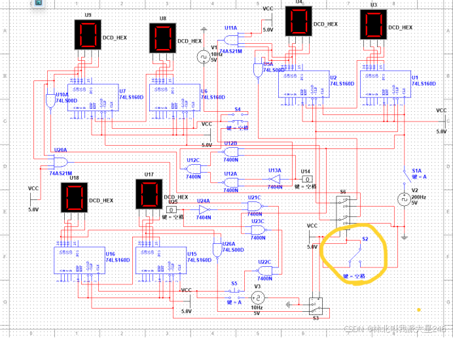Click the ground symbol below V2
453x338 pixels.
(x=404, y=237)
